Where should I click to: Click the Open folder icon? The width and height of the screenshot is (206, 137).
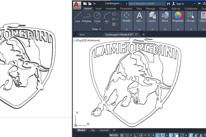coord(90,4)
